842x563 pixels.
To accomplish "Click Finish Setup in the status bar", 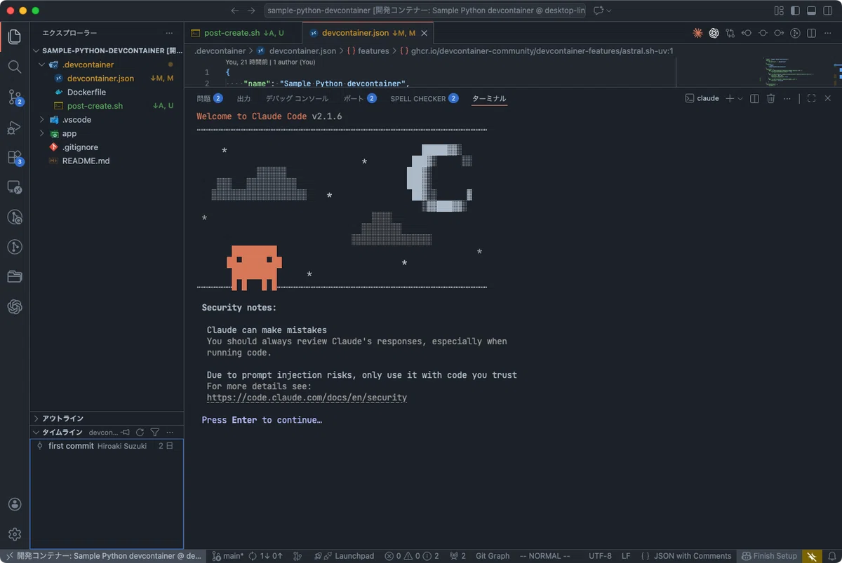I will [x=770, y=556].
